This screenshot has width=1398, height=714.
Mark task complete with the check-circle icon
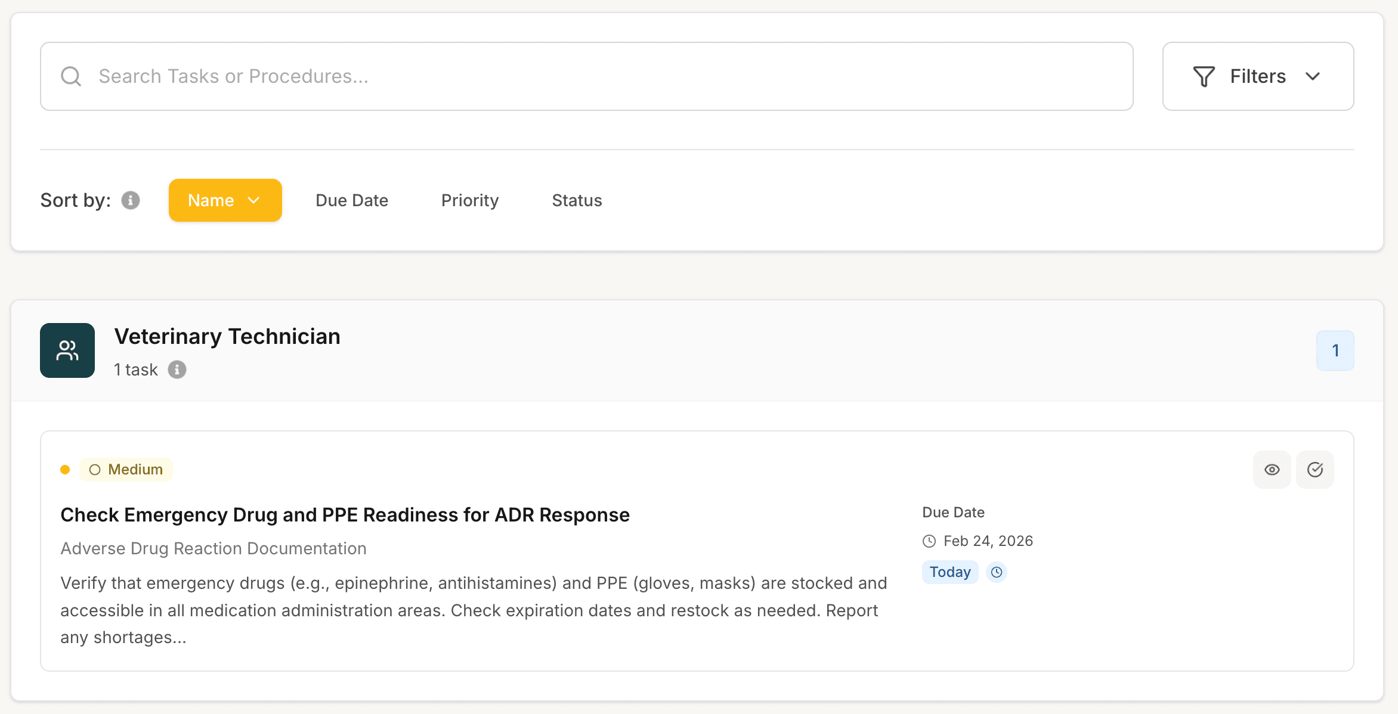coord(1315,470)
